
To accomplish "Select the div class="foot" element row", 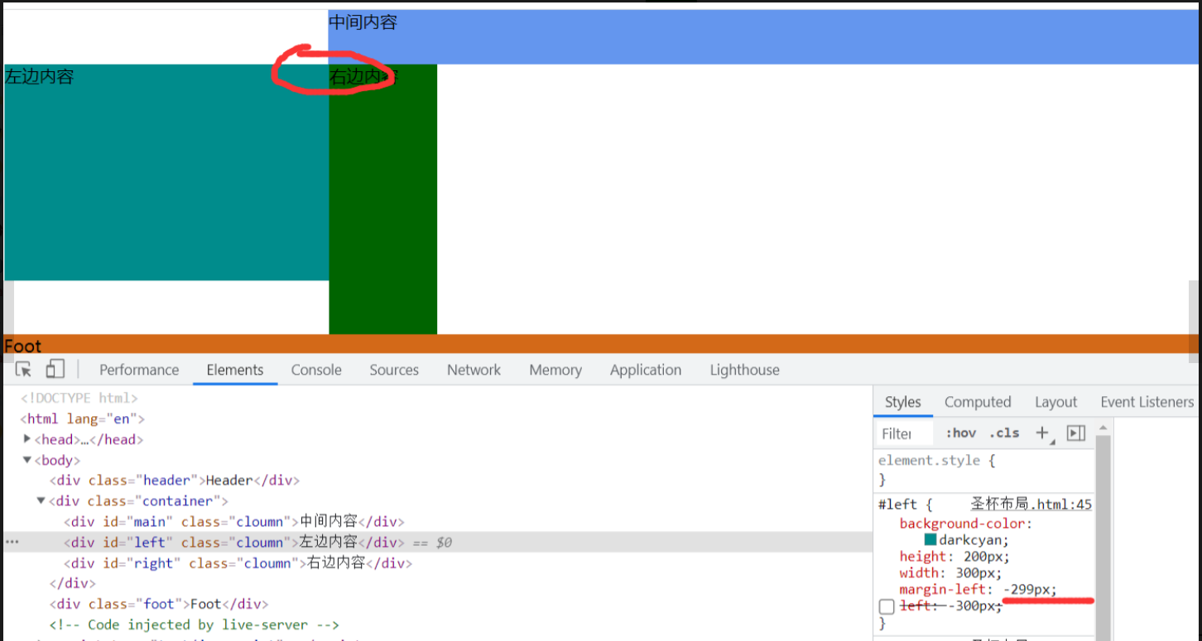I will pyautogui.click(x=158, y=604).
